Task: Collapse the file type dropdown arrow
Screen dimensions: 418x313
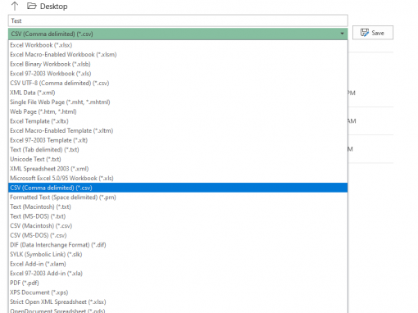Action: [x=342, y=34]
